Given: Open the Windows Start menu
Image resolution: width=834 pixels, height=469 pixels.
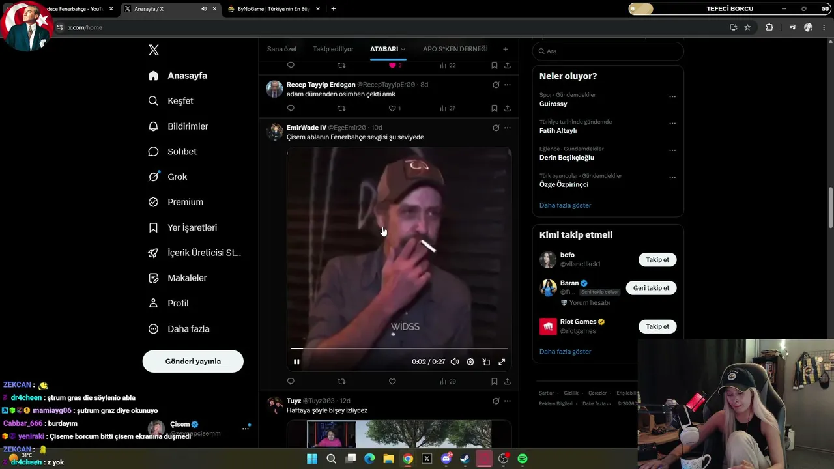Looking at the screenshot, I should click(x=312, y=459).
